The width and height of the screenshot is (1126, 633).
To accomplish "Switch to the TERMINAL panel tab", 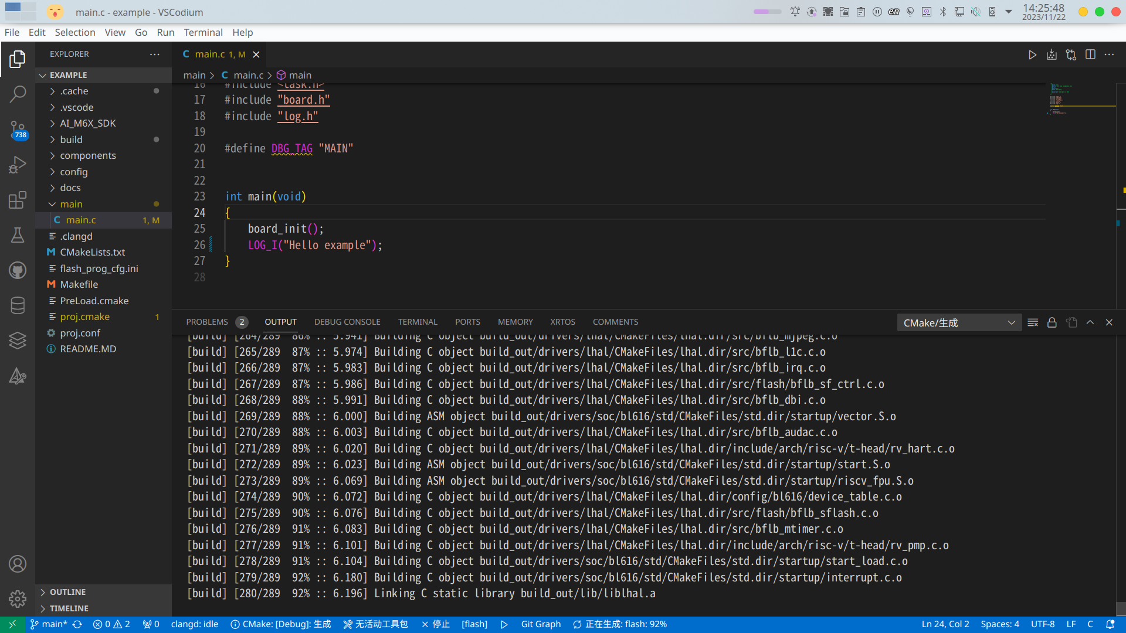I will (418, 322).
